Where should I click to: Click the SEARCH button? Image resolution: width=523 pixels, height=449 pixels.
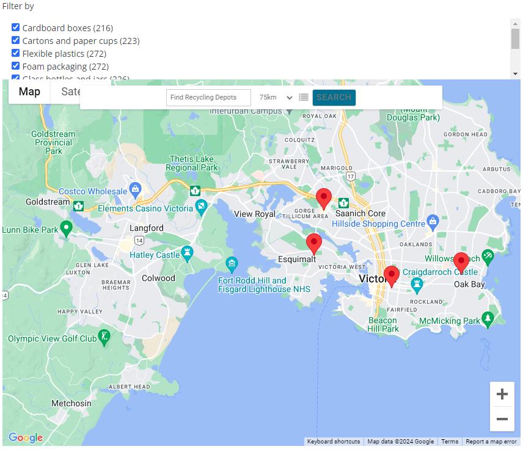coord(334,97)
